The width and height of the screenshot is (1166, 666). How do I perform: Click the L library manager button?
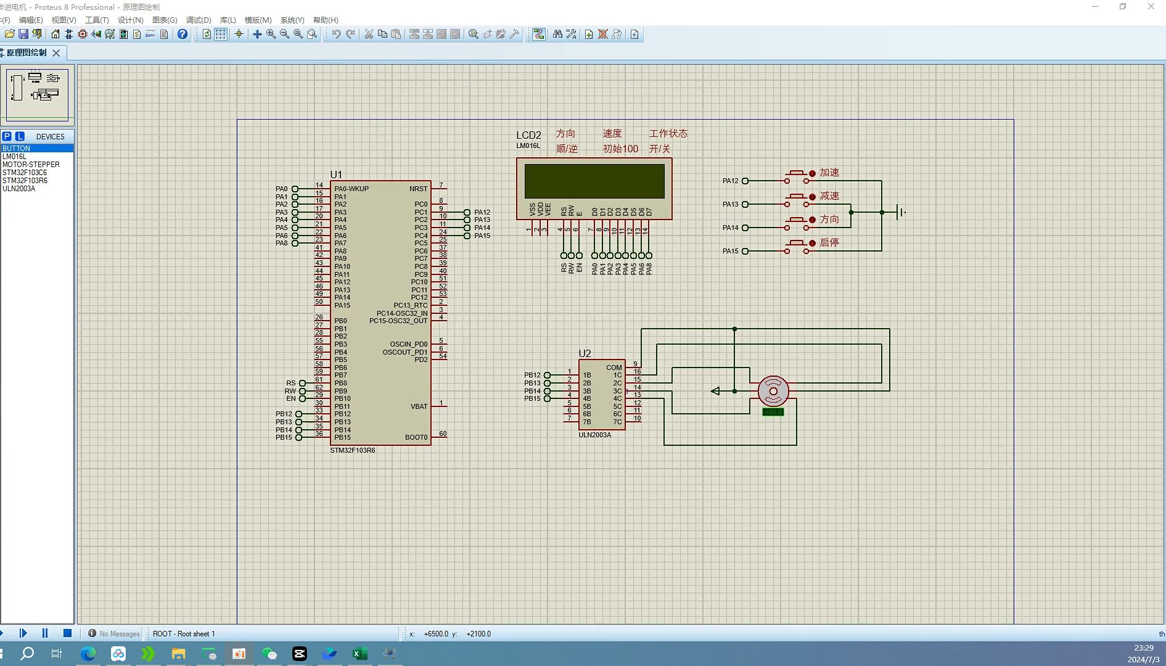coord(20,136)
